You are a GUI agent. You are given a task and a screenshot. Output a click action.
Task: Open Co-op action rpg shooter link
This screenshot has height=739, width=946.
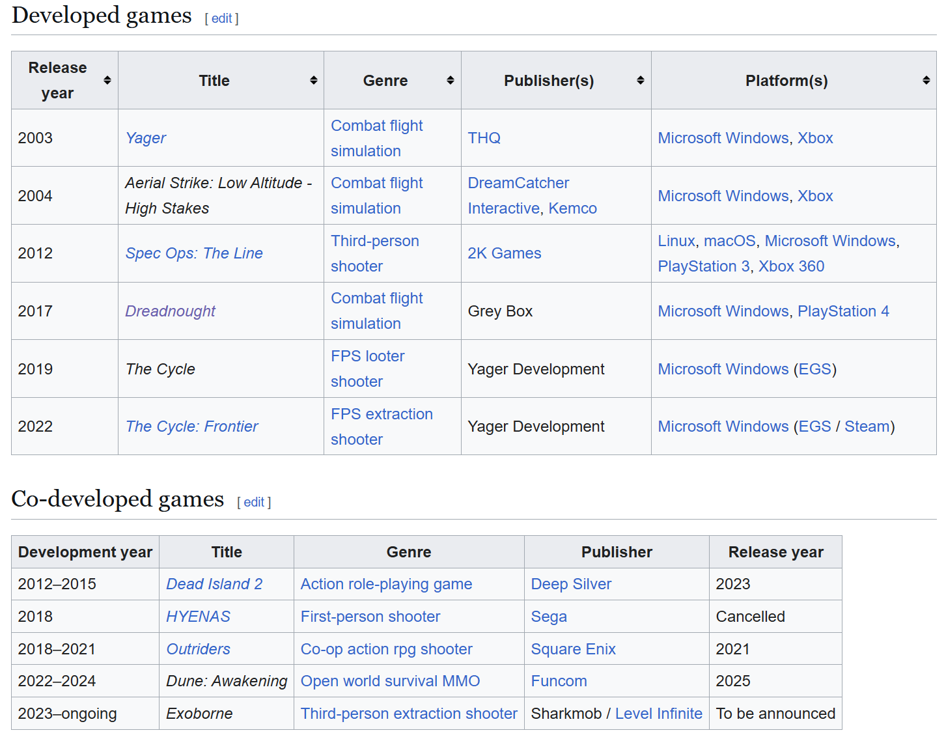pyautogui.click(x=386, y=649)
